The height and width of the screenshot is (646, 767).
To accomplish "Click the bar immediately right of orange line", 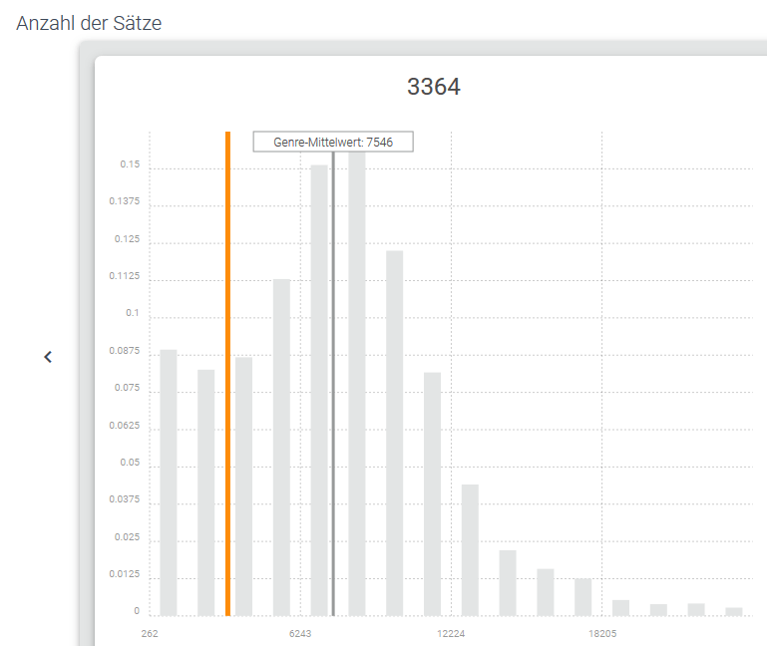I will coord(243,486).
